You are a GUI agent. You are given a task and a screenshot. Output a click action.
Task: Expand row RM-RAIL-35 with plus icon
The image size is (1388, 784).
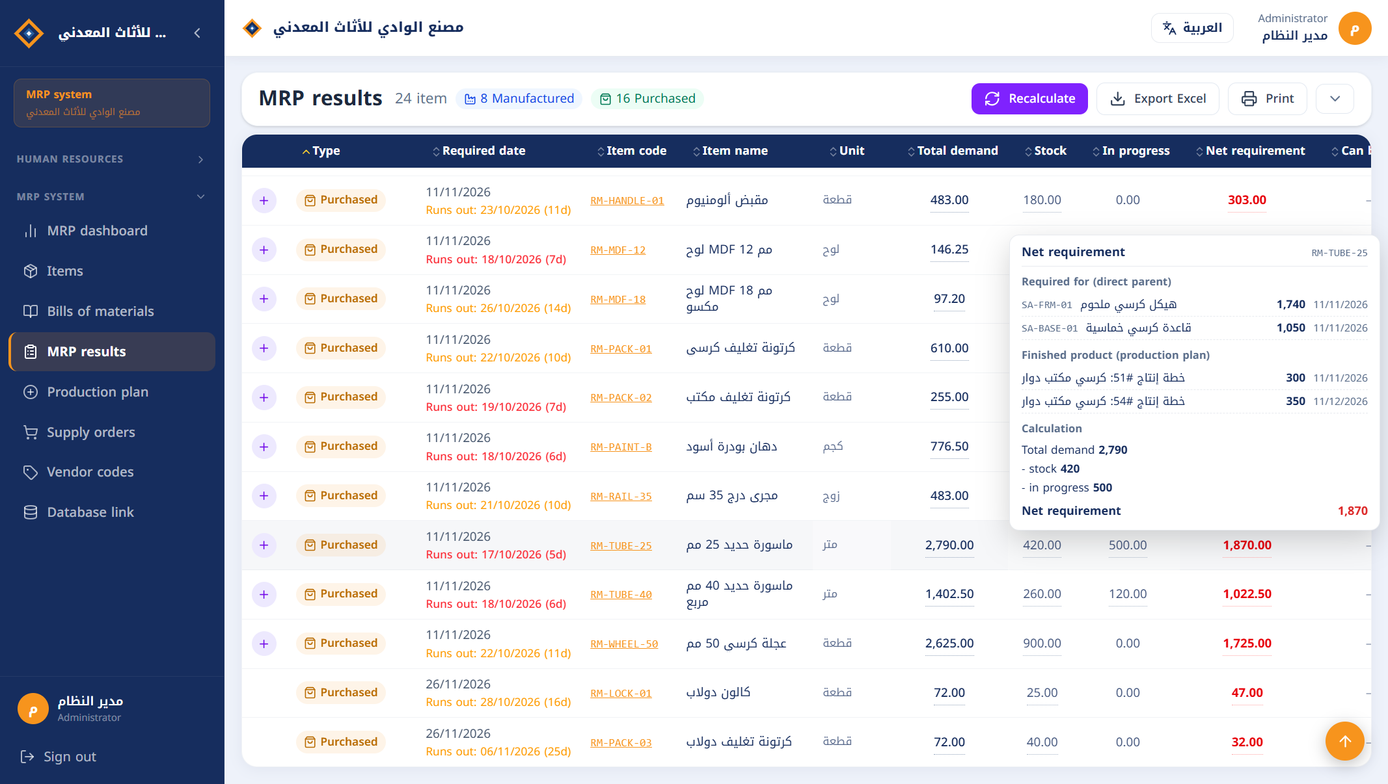point(264,496)
